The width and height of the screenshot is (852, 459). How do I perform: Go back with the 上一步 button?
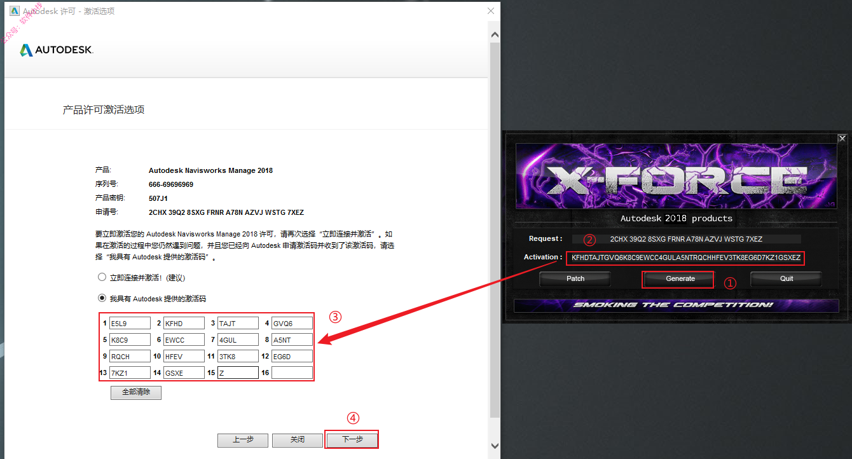(x=243, y=440)
